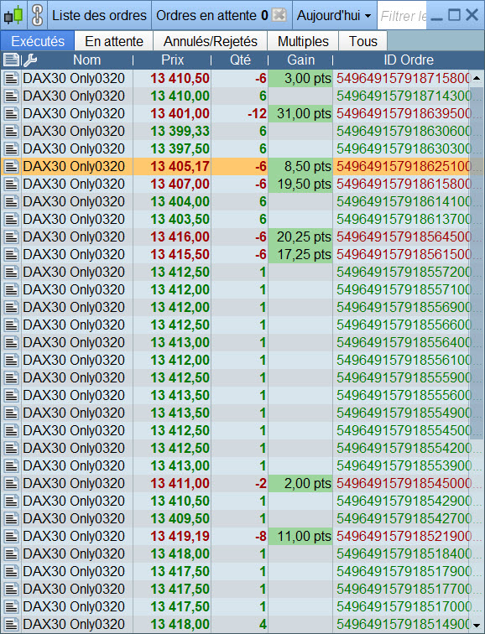
Task: Select order ID ending 639500
Action: click(404, 113)
